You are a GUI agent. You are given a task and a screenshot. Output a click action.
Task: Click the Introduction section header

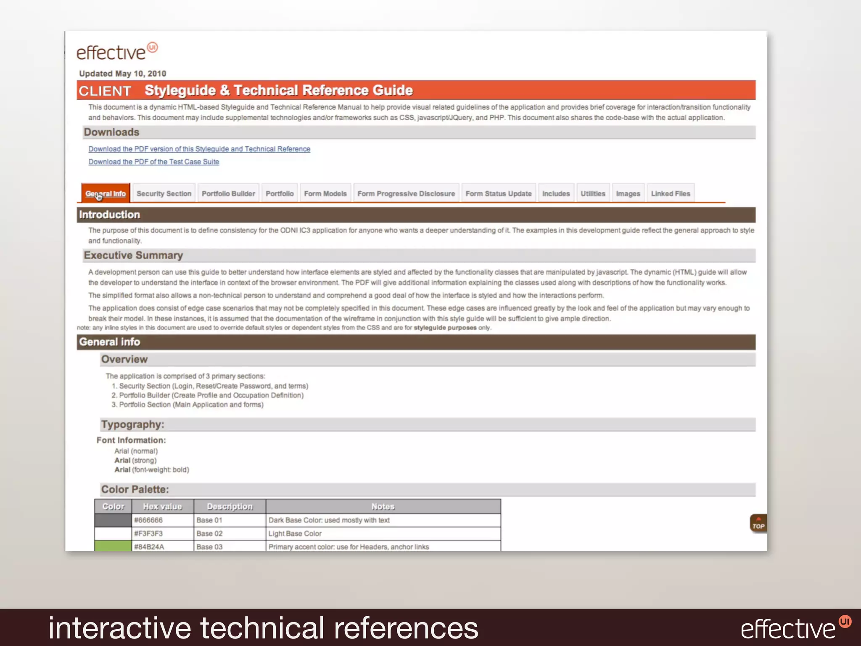[416, 214]
